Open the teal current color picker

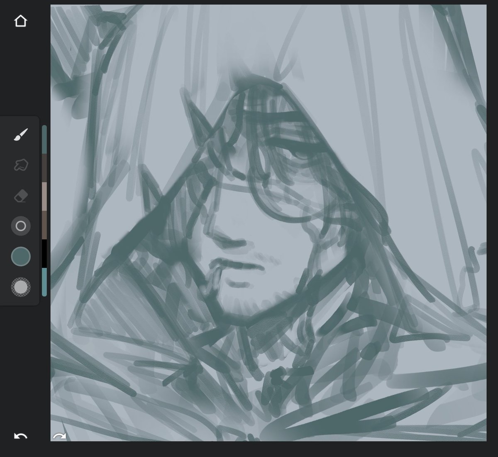pyautogui.click(x=21, y=256)
